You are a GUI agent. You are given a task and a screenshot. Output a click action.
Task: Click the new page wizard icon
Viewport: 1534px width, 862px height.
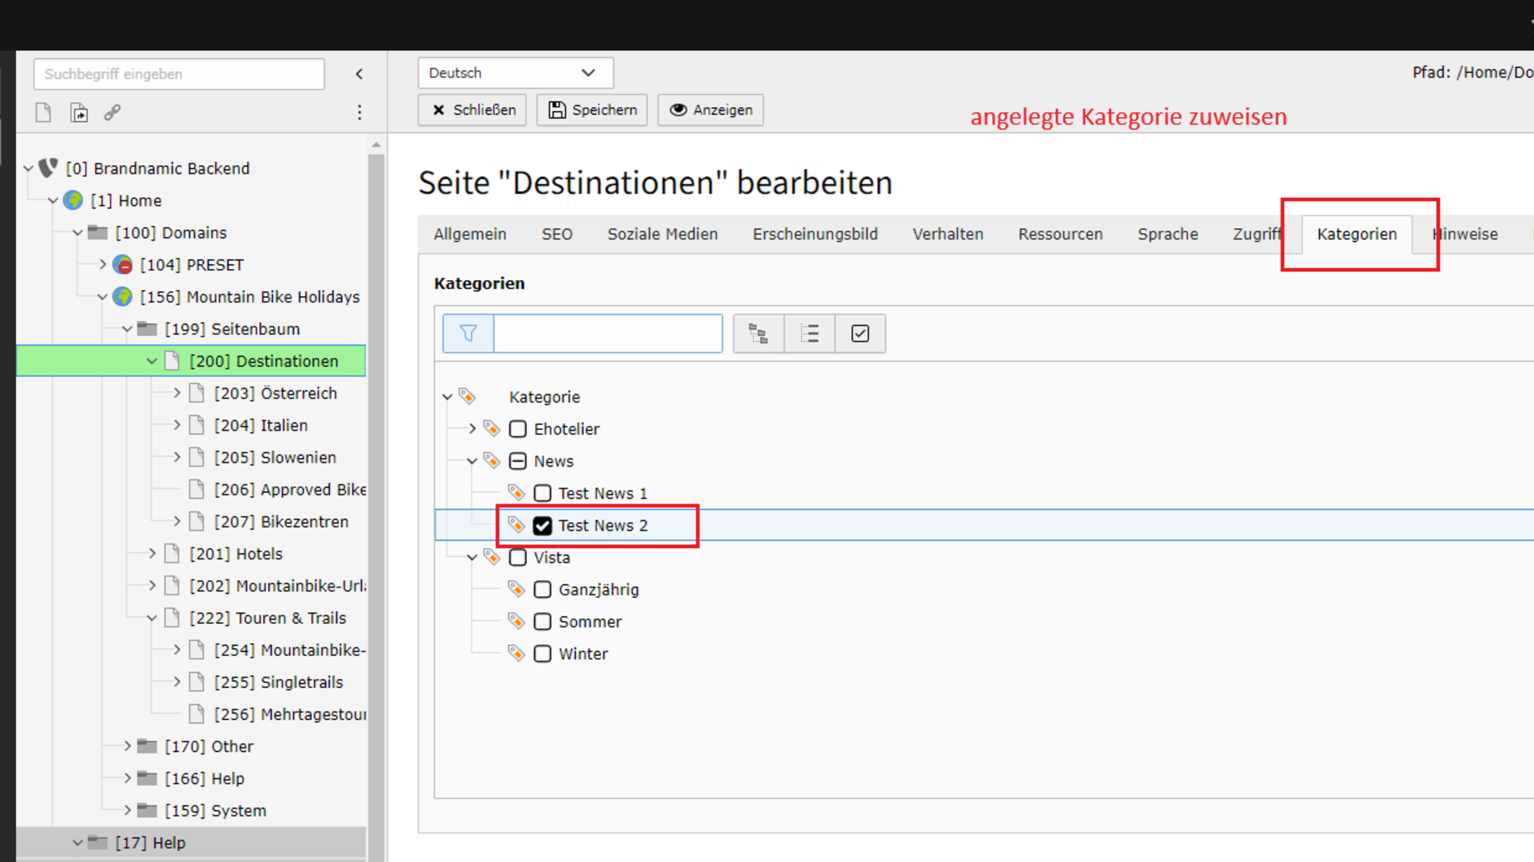79,113
